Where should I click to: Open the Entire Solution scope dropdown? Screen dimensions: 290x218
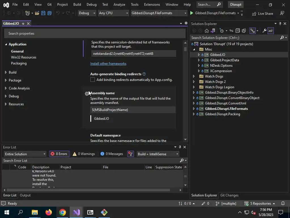pyautogui.click(x=25, y=154)
